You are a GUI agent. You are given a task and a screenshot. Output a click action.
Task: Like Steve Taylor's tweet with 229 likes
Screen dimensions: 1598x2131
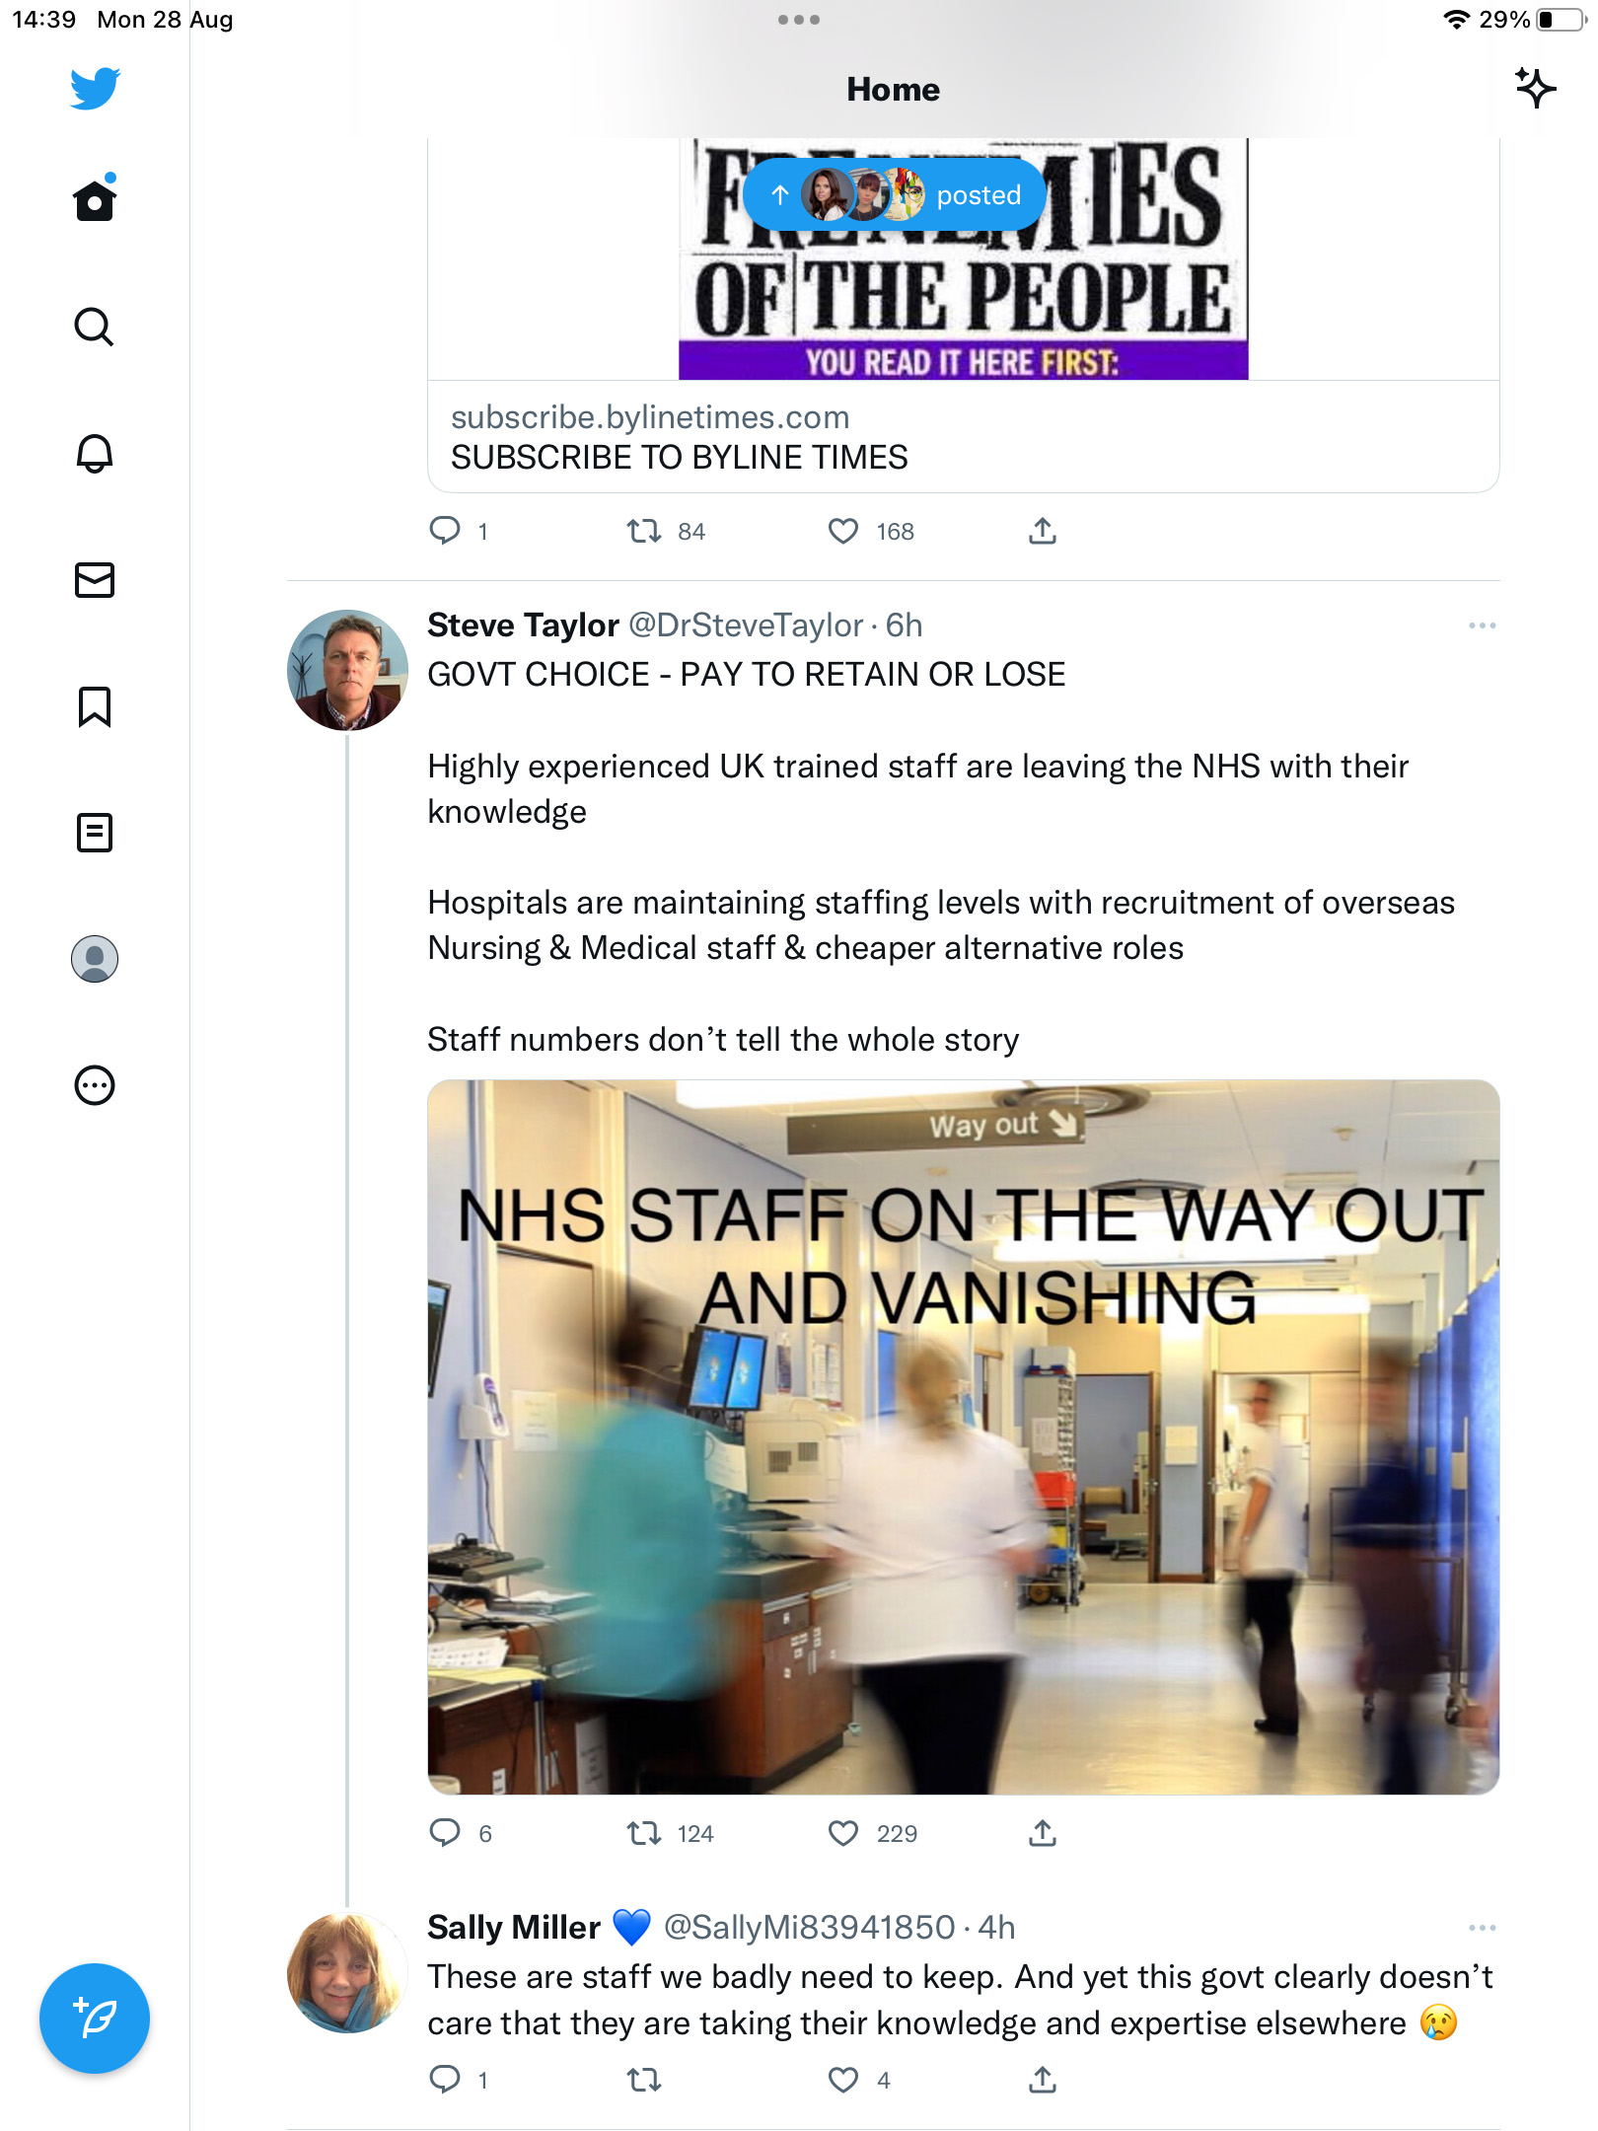click(842, 1833)
